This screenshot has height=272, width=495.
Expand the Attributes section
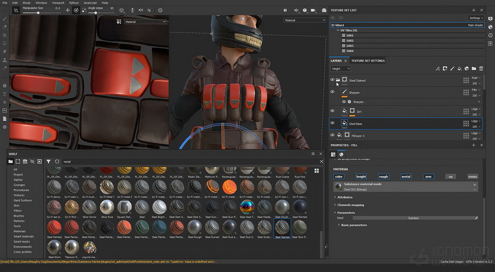coord(335,197)
